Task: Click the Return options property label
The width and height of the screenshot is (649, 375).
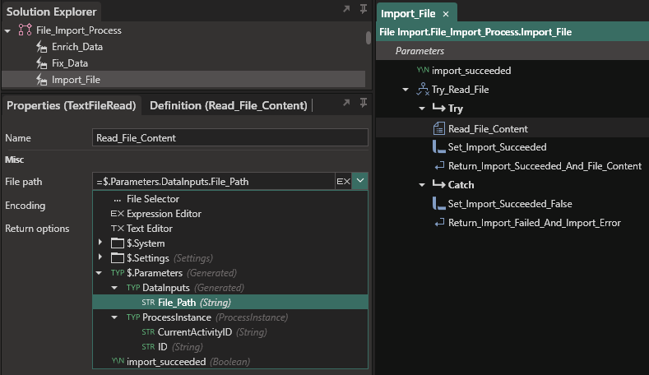Action: (37, 229)
